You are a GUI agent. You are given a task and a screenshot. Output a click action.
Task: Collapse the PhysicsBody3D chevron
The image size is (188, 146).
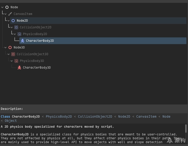(x=12, y=61)
